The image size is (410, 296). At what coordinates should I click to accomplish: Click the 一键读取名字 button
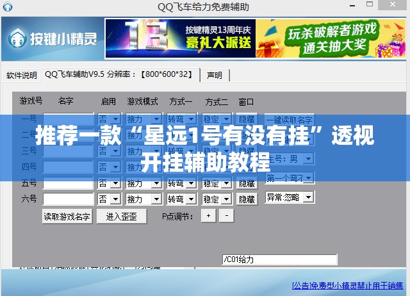[290, 120]
